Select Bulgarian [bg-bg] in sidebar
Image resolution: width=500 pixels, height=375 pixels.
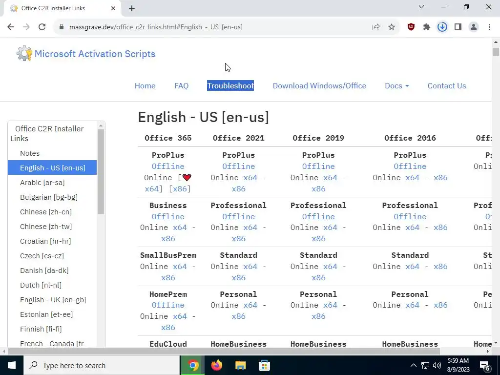tap(52, 197)
